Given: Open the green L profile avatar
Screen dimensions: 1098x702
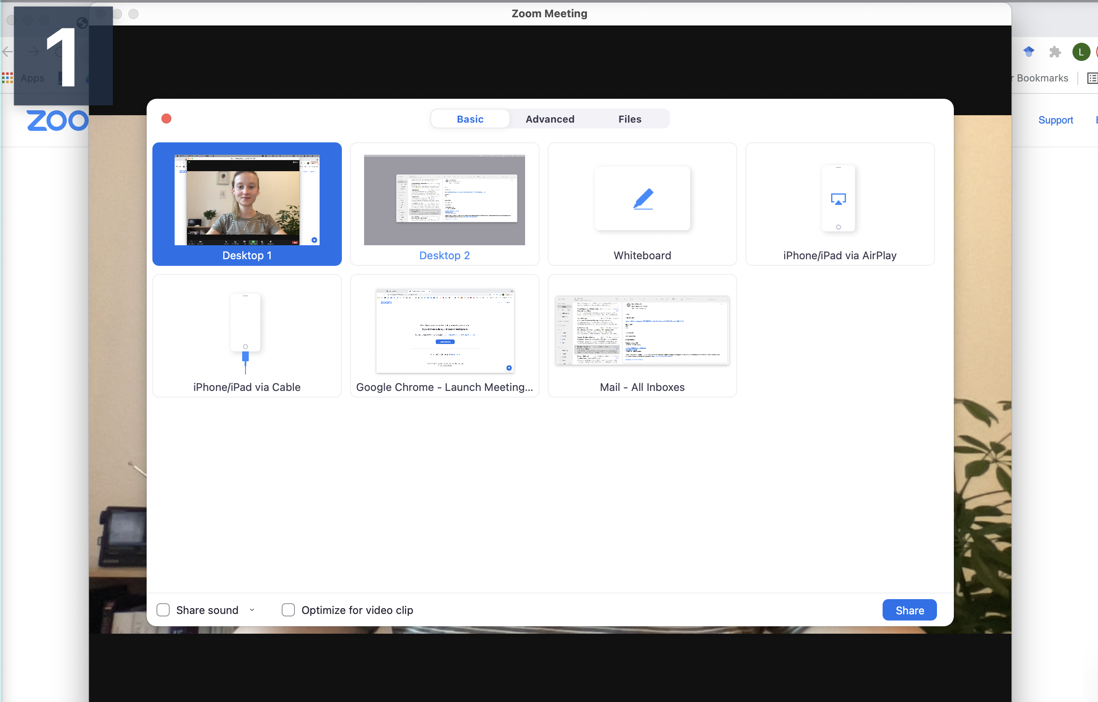Looking at the screenshot, I should (x=1081, y=52).
